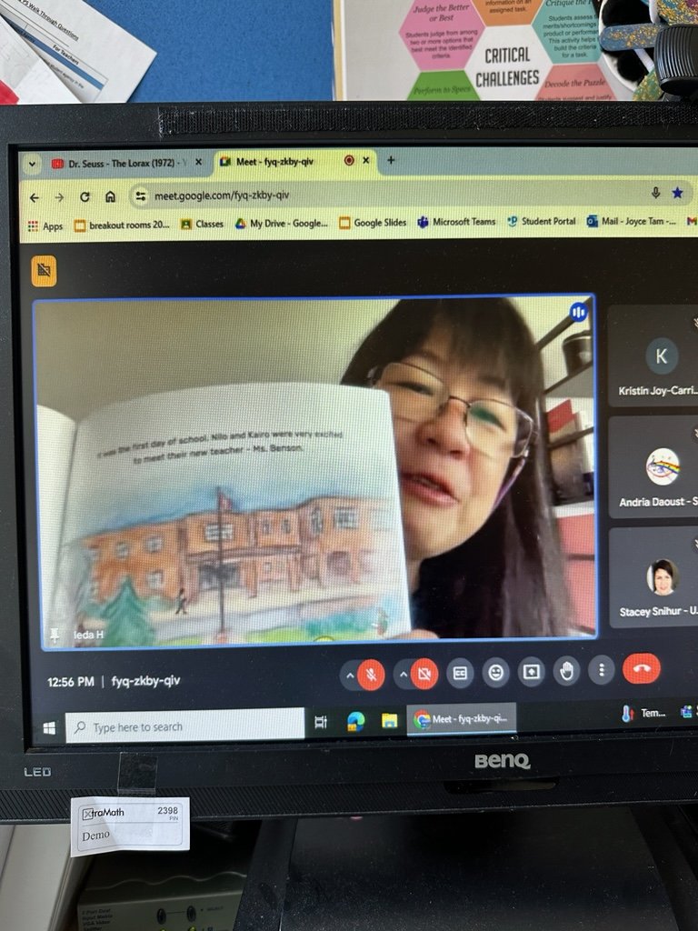Close the Meet fyq-zkby-qiv tab
This screenshot has width=698, height=931.
point(366,160)
